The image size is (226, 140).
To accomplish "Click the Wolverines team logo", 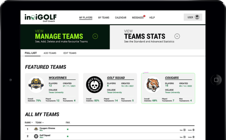I will [36, 85].
